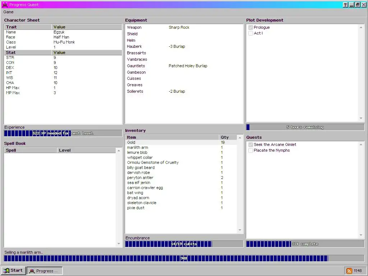This screenshot has height=276, width=368.
Task: Click the clock showing 11:48
Action: (358, 271)
